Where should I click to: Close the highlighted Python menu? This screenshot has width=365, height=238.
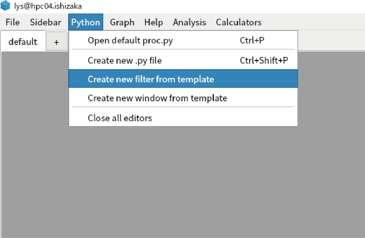coord(86,22)
